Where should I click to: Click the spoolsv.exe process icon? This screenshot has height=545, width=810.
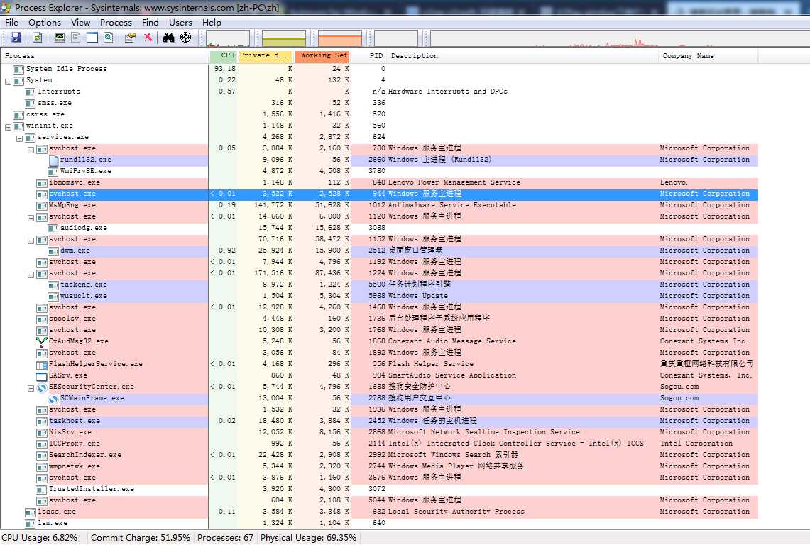[x=42, y=319]
